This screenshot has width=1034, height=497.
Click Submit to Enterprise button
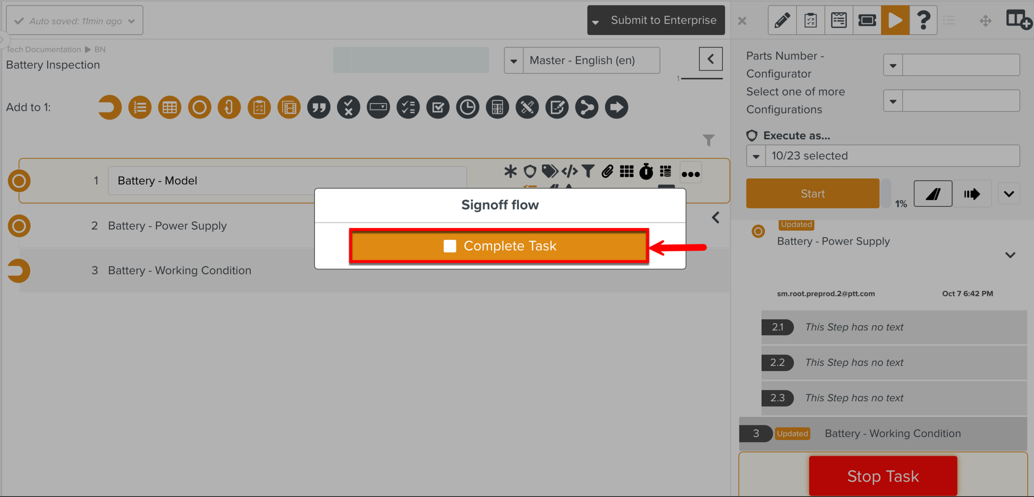(x=663, y=20)
